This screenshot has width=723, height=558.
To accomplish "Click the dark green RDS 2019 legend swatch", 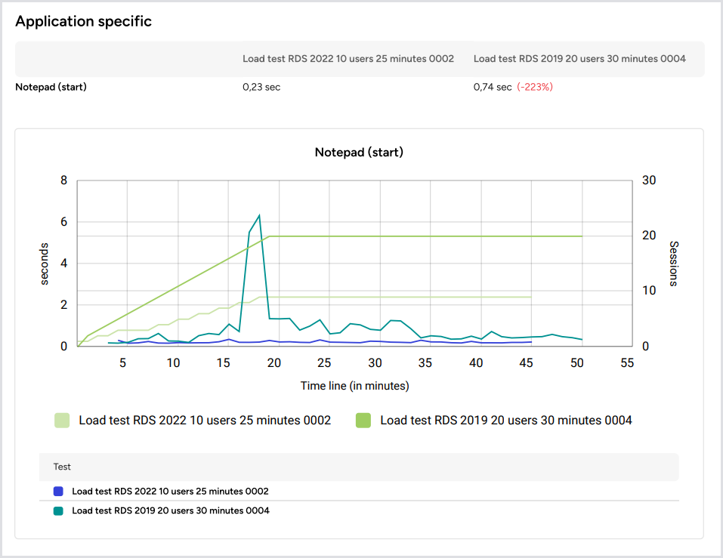I will tap(363, 420).
